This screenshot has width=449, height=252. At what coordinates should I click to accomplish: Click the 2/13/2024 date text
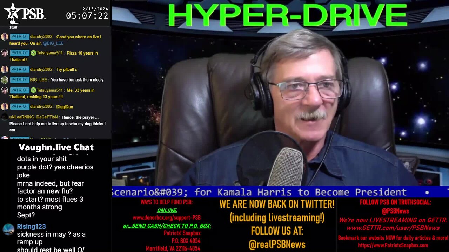95,8
